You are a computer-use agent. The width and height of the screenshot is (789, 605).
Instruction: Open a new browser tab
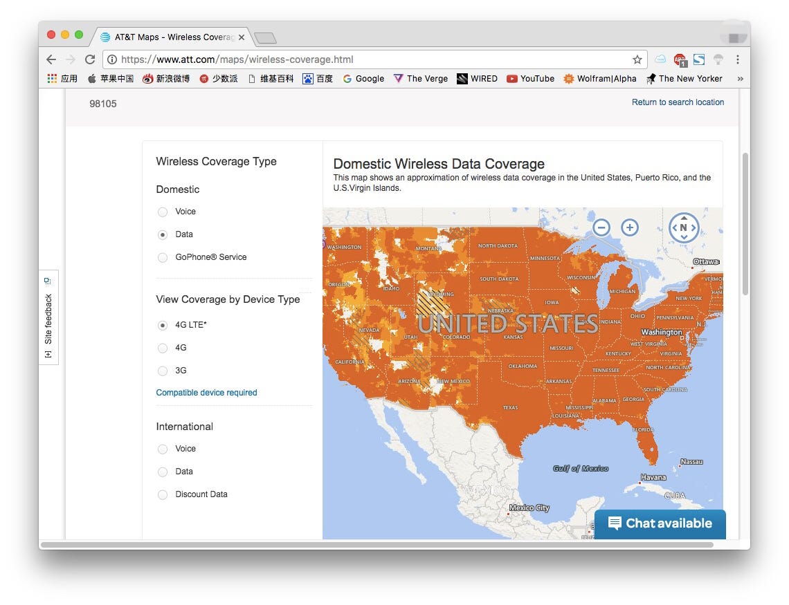[x=265, y=38]
